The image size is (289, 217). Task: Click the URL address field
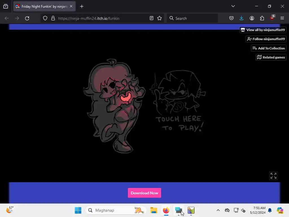coord(102,18)
